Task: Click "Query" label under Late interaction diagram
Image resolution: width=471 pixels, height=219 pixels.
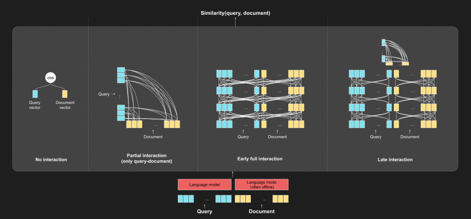Action: 375,137
